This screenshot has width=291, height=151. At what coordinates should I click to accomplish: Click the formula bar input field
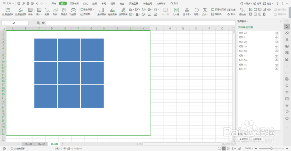(141, 23)
